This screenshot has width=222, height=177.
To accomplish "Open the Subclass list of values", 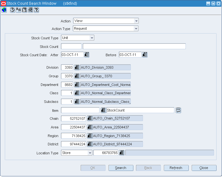I will 77,102.
